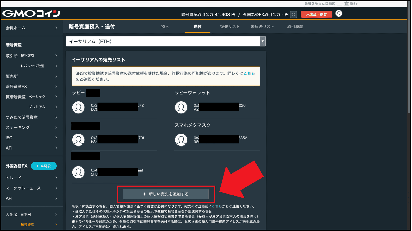
Task: Expand the 会員ホーム sidebar item
Action: (x=31, y=28)
